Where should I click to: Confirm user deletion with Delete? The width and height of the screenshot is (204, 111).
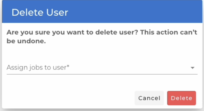(181, 98)
